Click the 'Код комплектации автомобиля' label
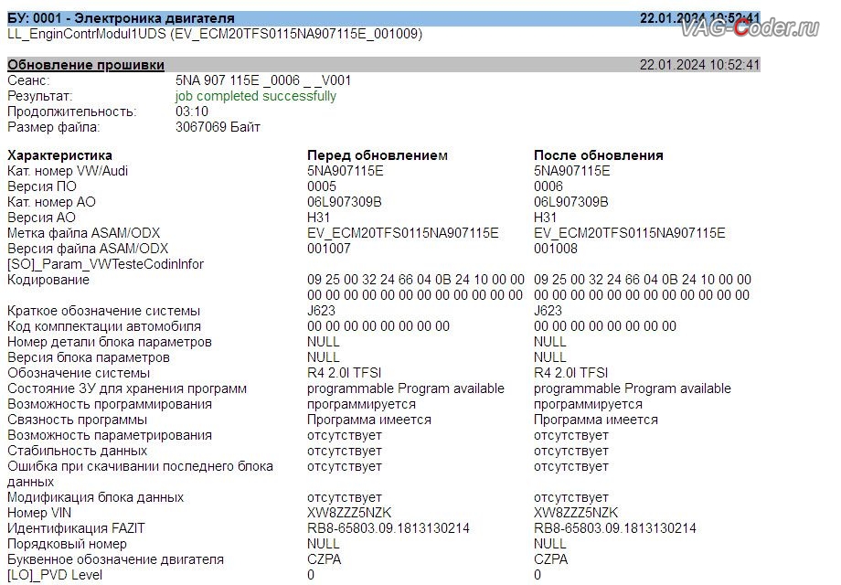 [x=104, y=326]
